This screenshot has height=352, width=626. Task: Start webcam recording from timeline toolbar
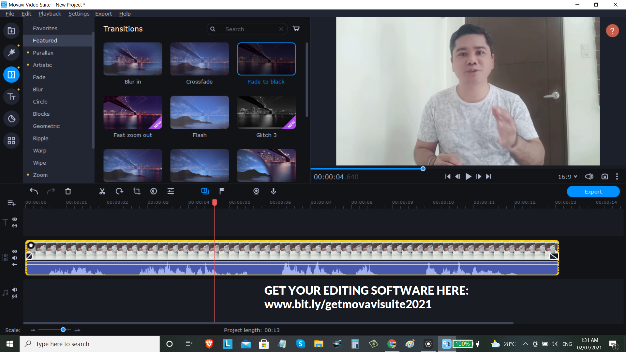[256, 191]
